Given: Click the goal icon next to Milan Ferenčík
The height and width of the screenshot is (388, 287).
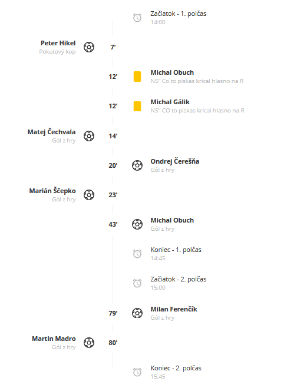Looking at the screenshot, I should (137, 313).
